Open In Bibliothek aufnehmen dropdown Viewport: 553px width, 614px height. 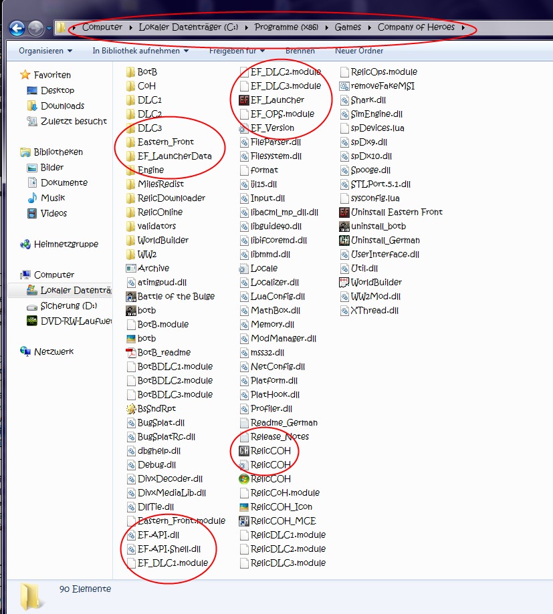tap(140, 51)
